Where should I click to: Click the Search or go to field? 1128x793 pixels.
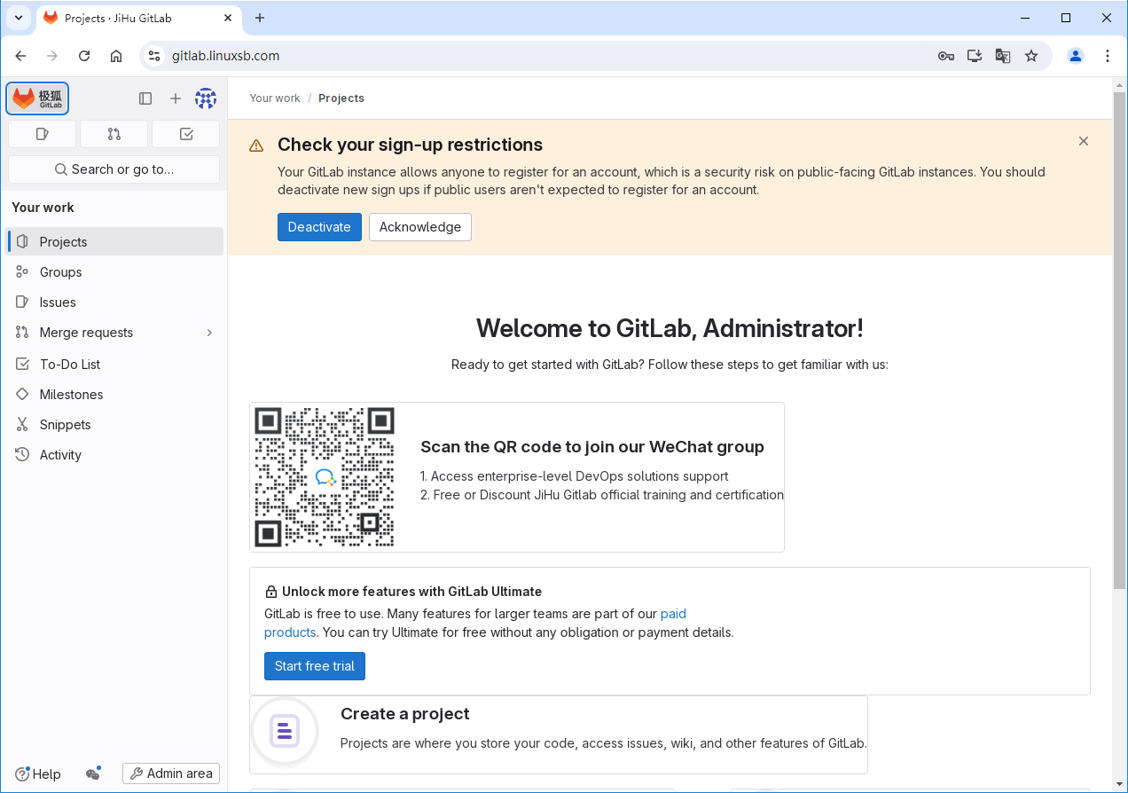pos(114,169)
